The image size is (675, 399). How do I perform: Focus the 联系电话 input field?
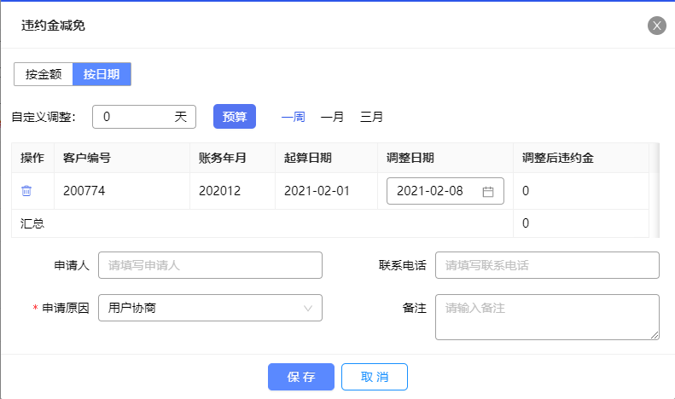(547, 265)
